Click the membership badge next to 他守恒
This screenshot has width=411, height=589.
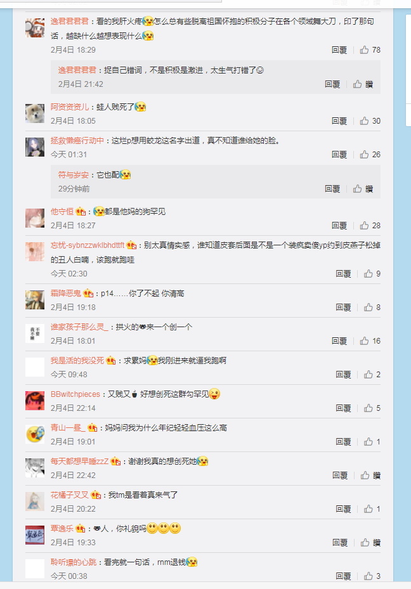pyautogui.click(x=81, y=212)
